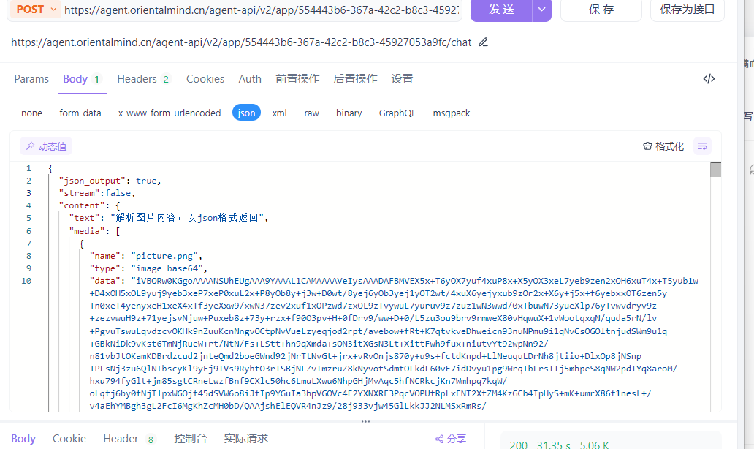Image resolution: width=754 pixels, height=449 pixels.
Task: Open the Cookies tab
Action: click(205, 78)
